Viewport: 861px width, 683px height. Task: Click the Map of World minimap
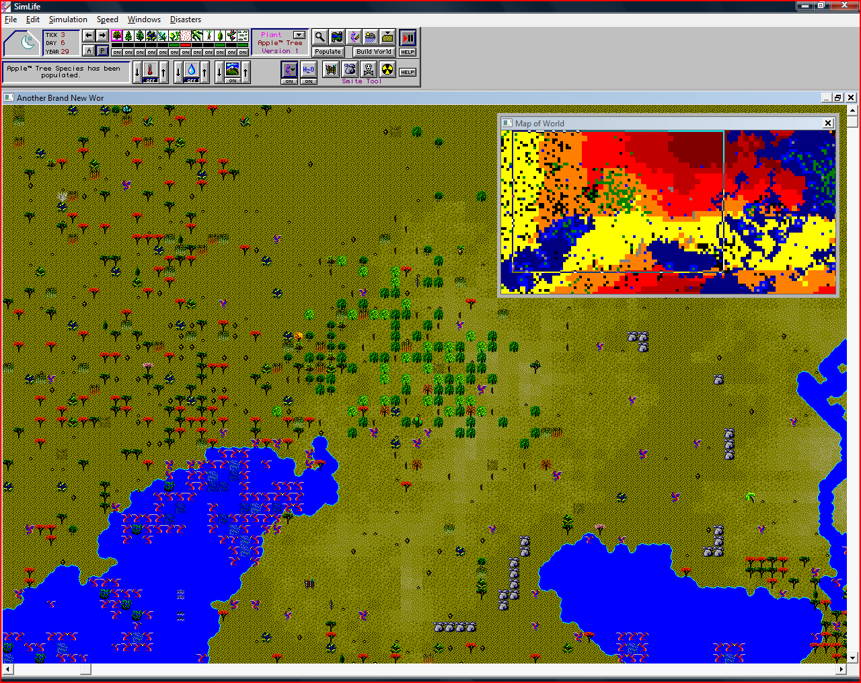click(x=669, y=212)
